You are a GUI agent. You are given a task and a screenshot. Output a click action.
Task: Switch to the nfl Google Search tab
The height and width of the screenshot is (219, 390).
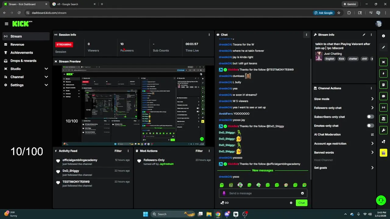tap(74, 4)
